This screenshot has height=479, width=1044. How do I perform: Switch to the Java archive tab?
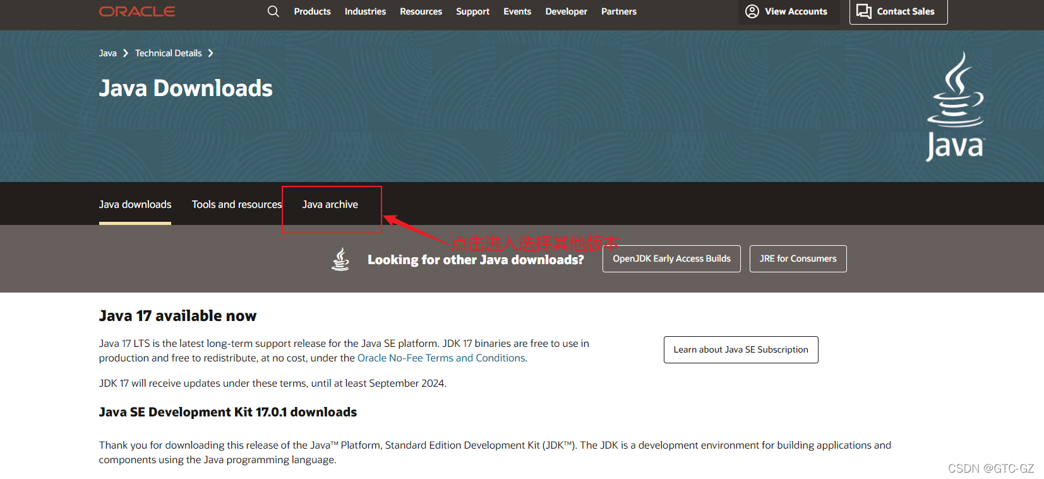pyautogui.click(x=330, y=204)
